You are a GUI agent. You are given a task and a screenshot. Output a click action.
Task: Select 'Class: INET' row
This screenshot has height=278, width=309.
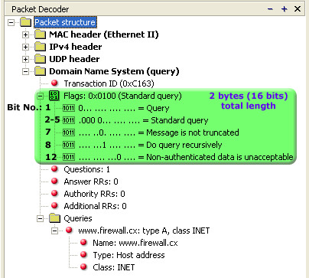tap(114, 267)
